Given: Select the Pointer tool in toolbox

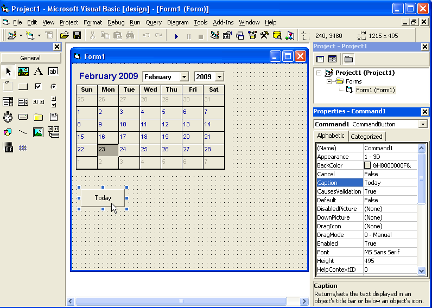Looking at the screenshot, I should pyautogui.click(x=8, y=72).
